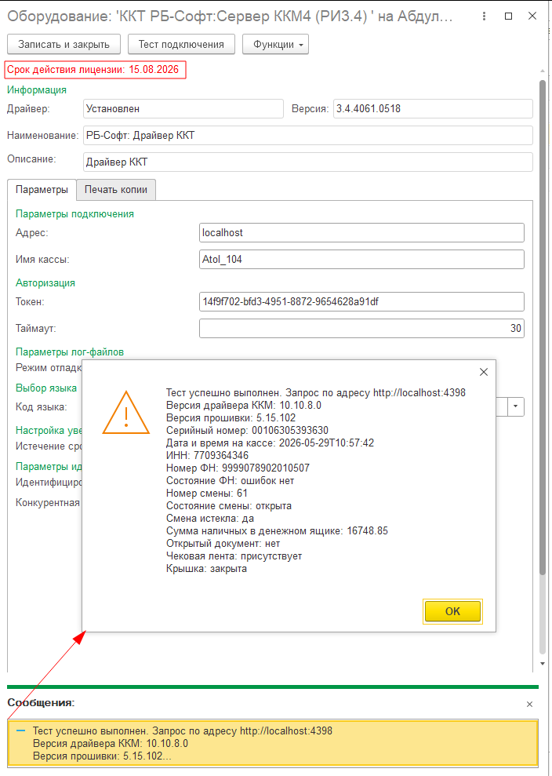Viewport: 552px width, 776px height.
Task: Click the vertical scrollbar thumb
Action: pyautogui.click(x=543, y=326)
